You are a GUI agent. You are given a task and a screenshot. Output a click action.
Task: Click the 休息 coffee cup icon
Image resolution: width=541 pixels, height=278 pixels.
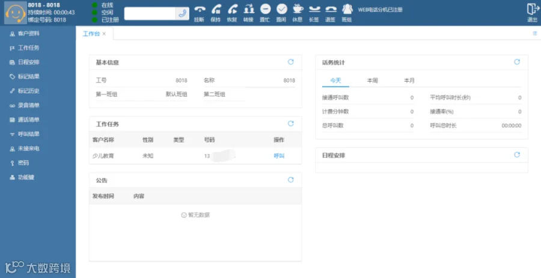coord(298,9)
